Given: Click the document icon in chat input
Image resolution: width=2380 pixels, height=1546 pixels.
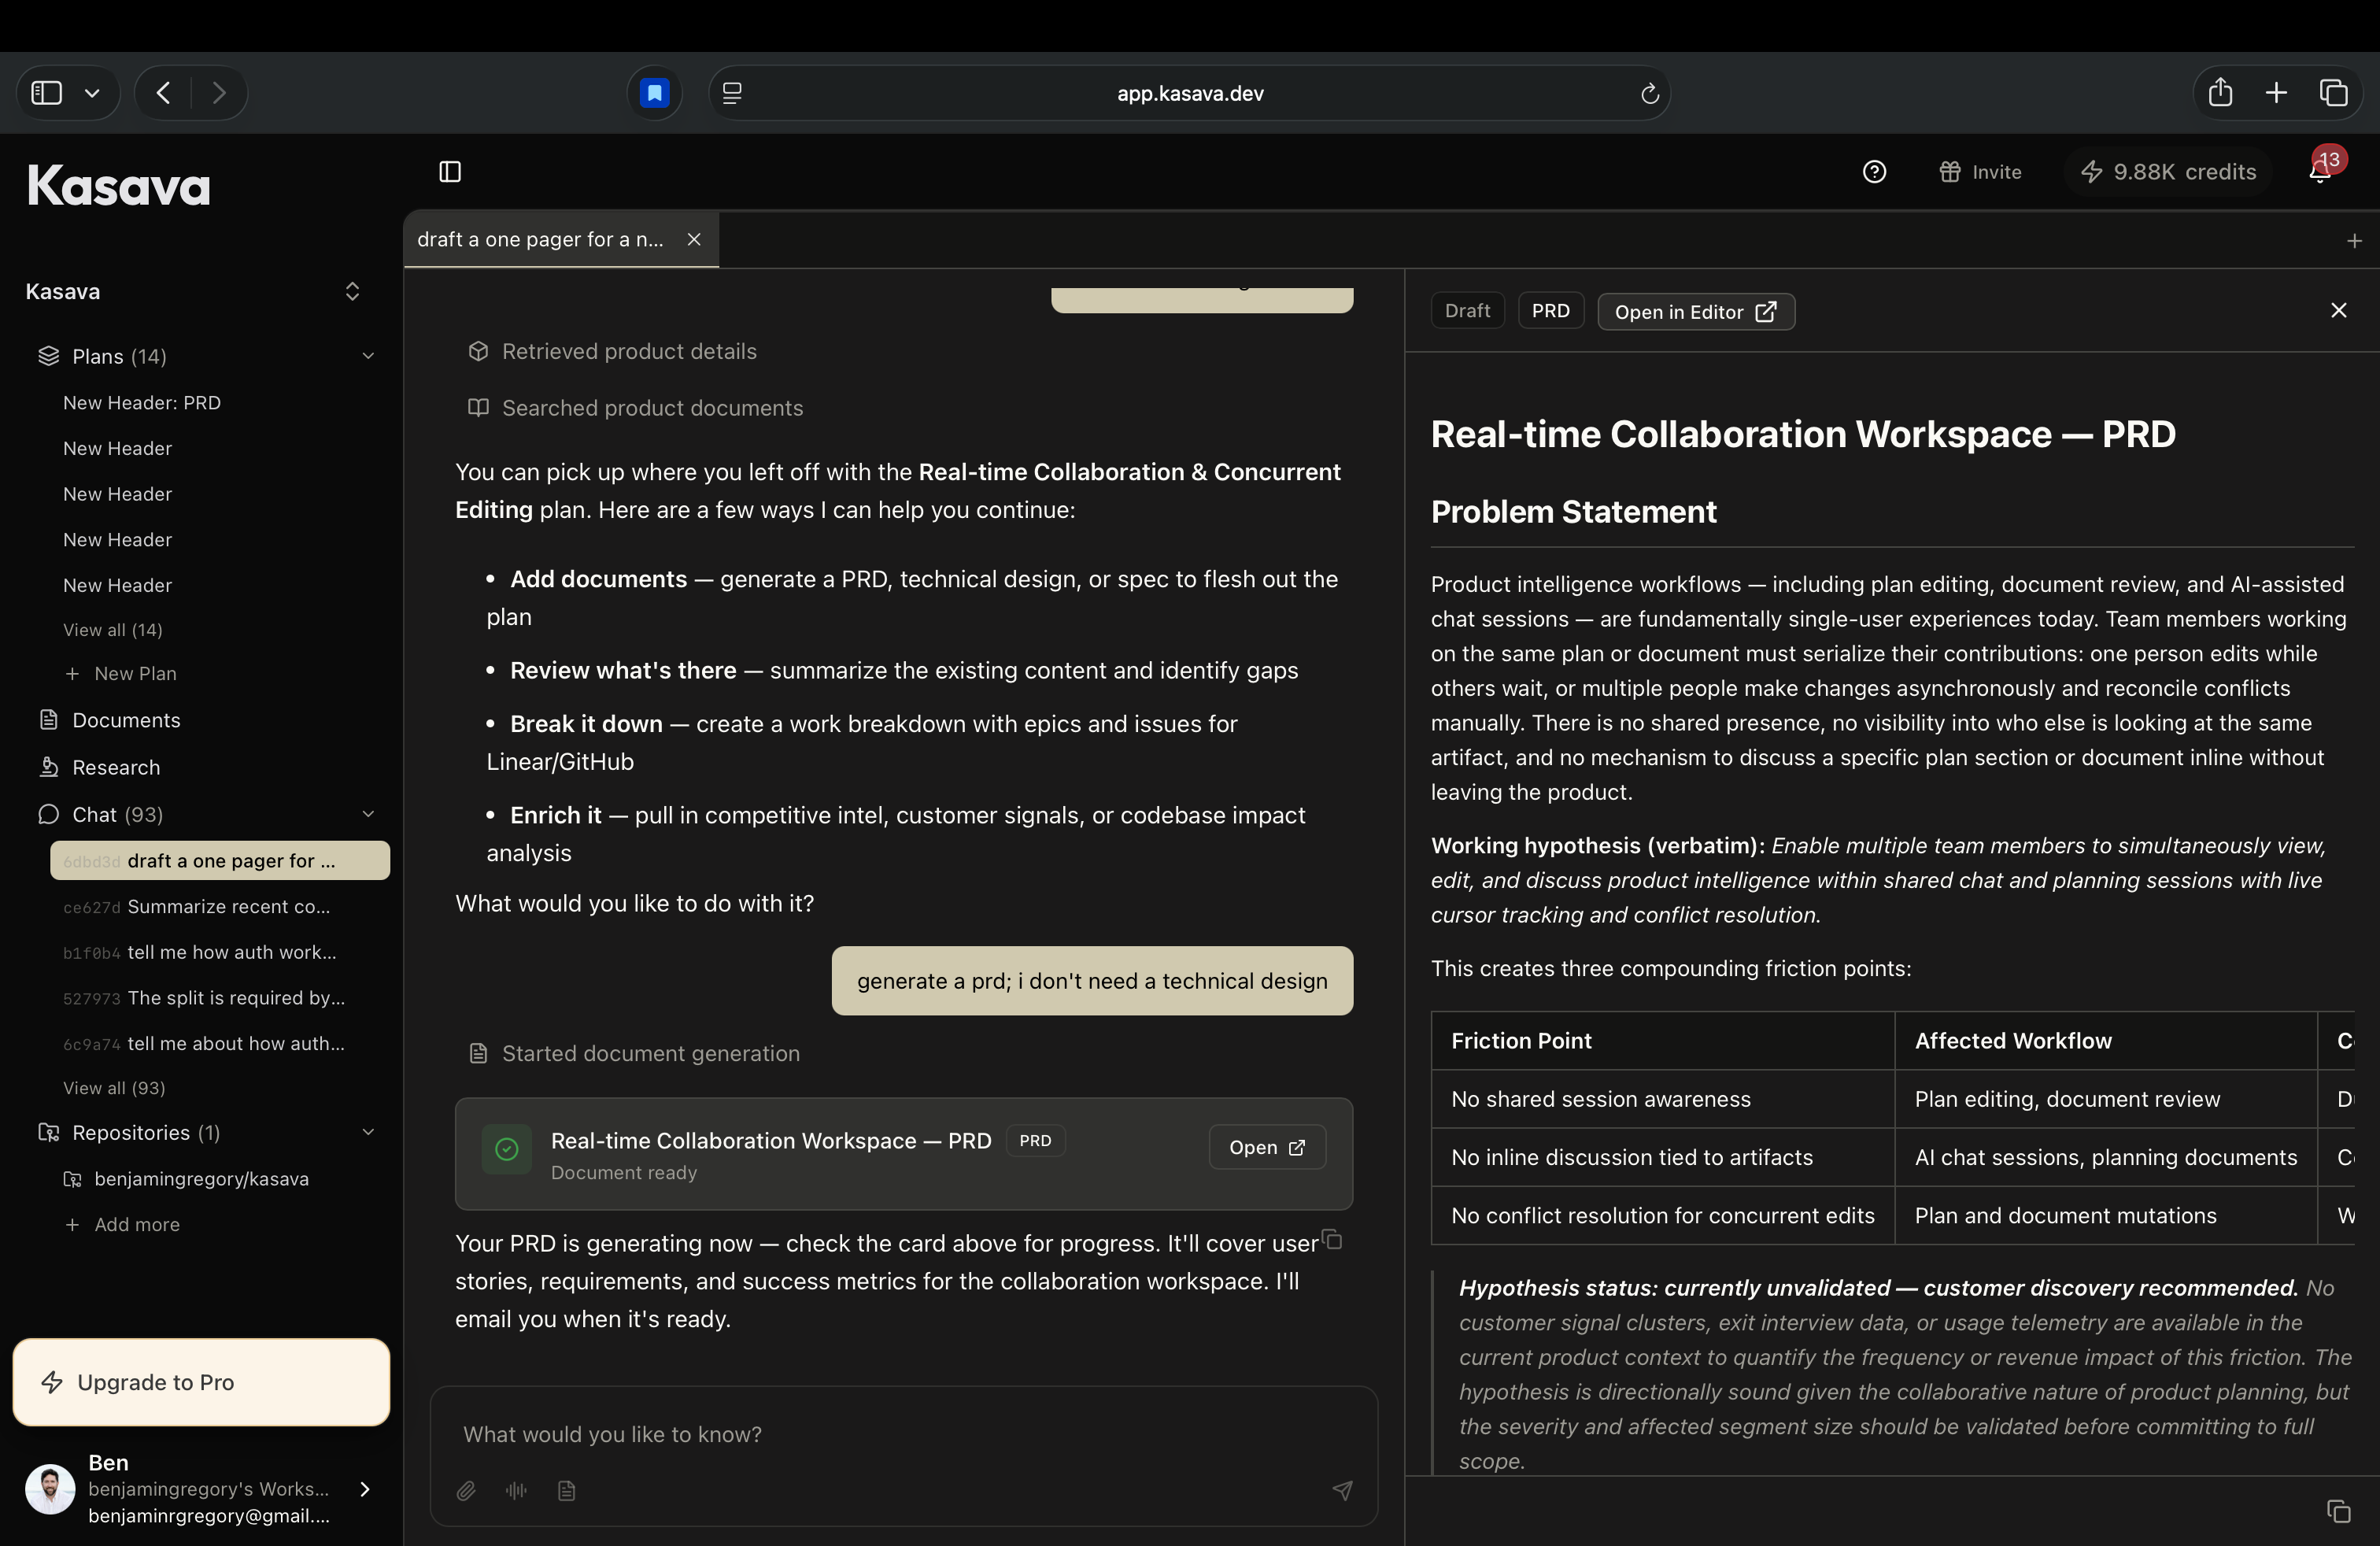Looking at the screenshot, I should coord(566,1491).
